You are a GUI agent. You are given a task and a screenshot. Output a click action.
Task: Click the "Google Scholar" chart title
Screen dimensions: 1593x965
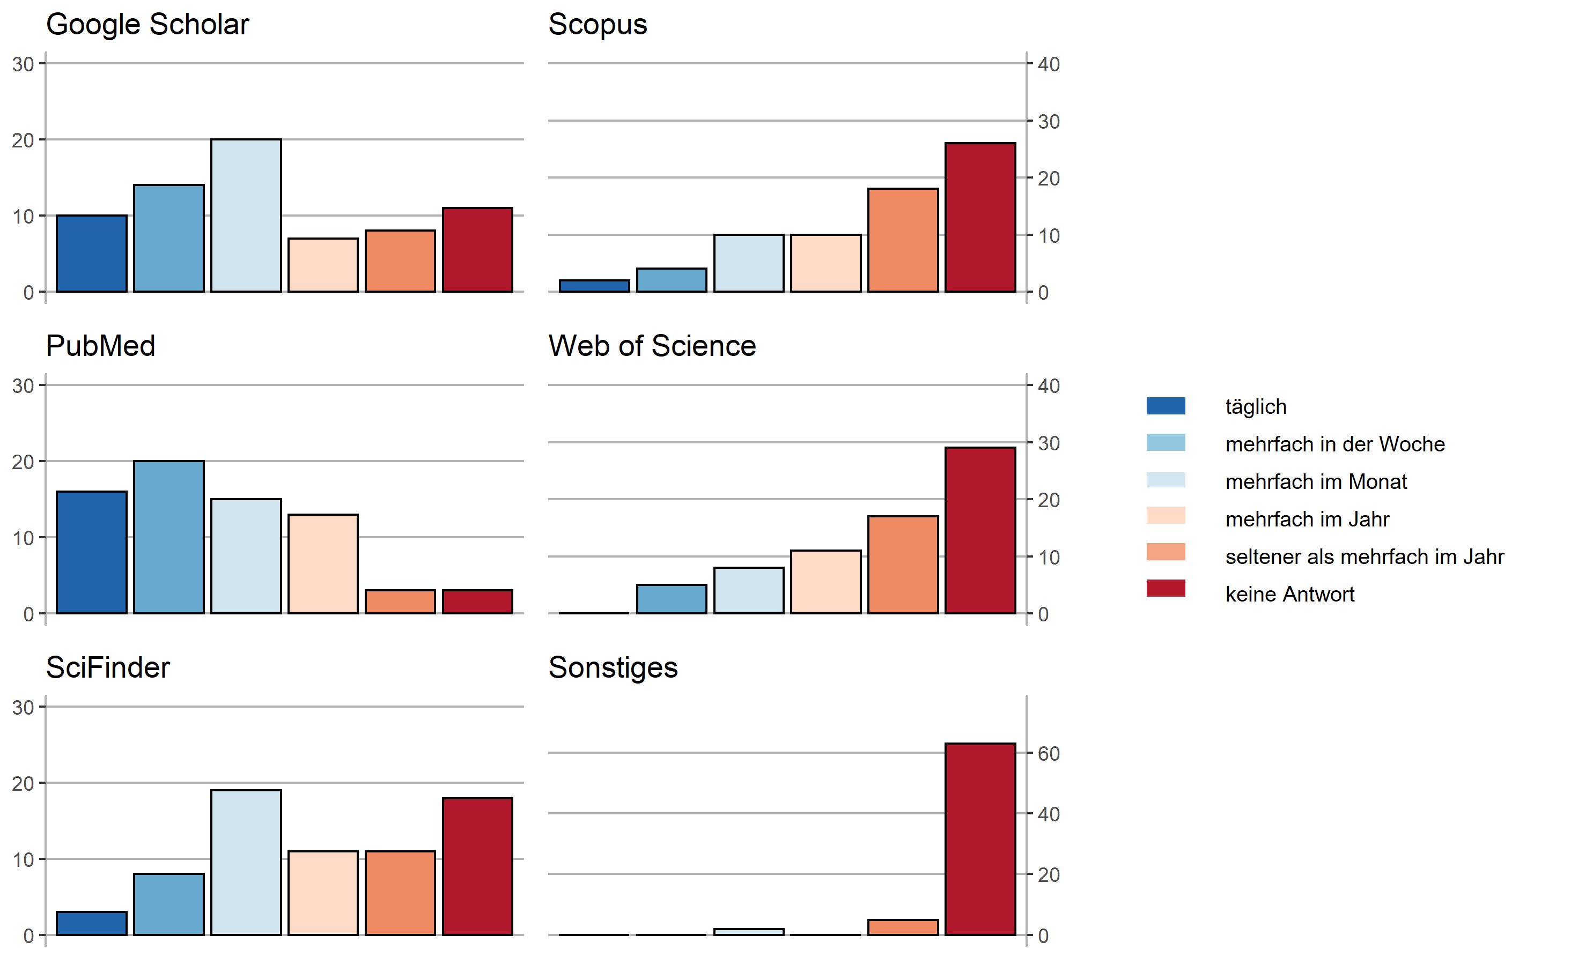point(147,25)
